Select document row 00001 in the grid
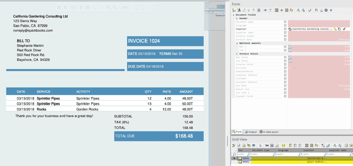This screenshot has height=166, width=353. click(295, 158)
